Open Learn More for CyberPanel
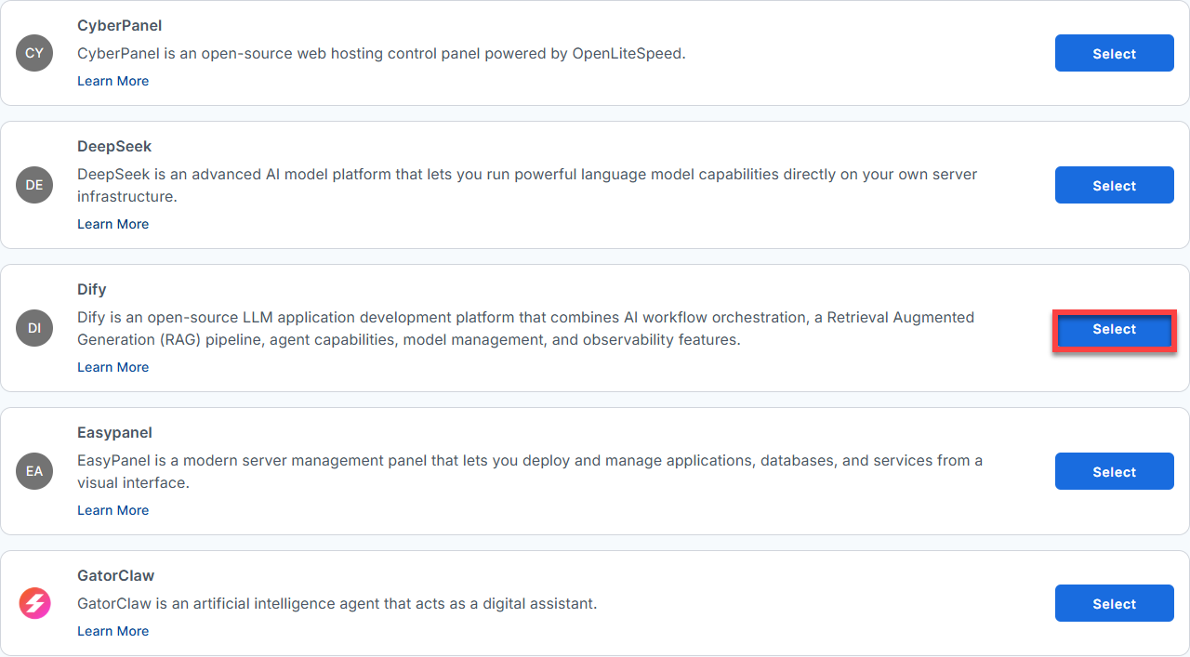The image size is (1190, 657). (112, 81)
